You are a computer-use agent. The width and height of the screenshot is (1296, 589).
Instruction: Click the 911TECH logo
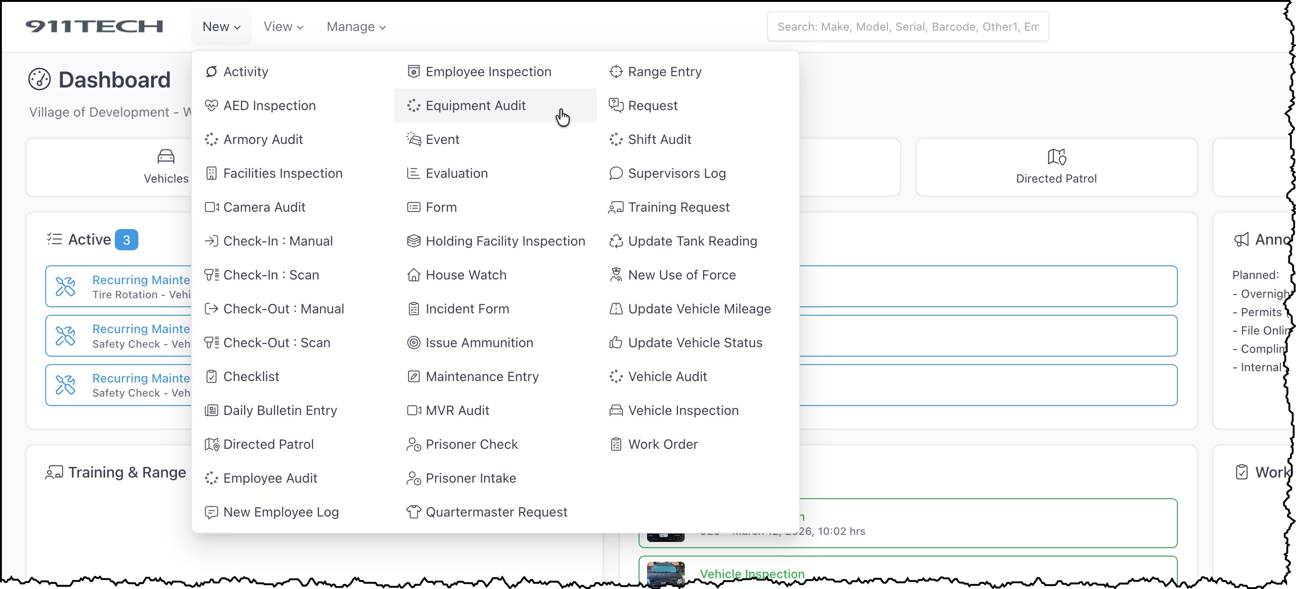click(94, 26)
